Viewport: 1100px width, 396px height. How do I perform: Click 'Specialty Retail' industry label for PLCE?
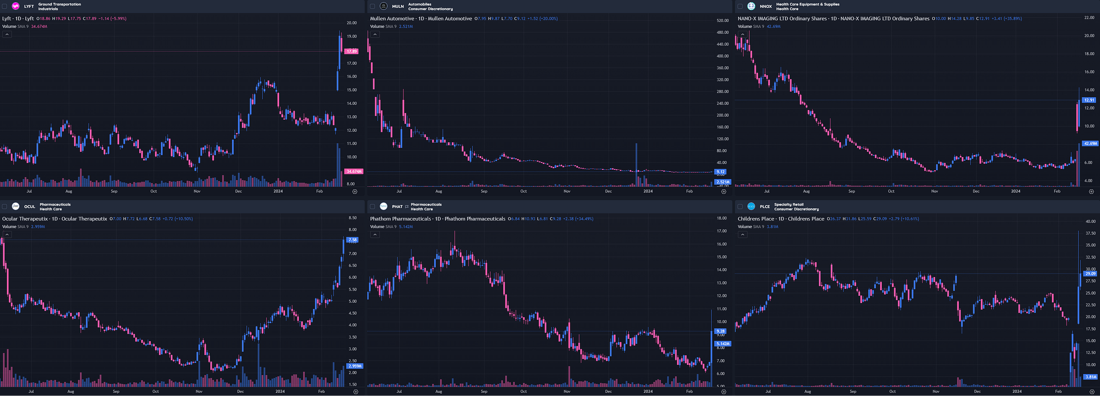coord(789,205)
